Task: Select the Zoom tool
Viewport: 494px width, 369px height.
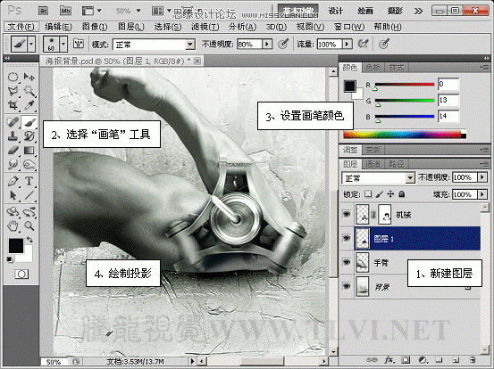Action: pyautogui.click(x=29, y=225)
